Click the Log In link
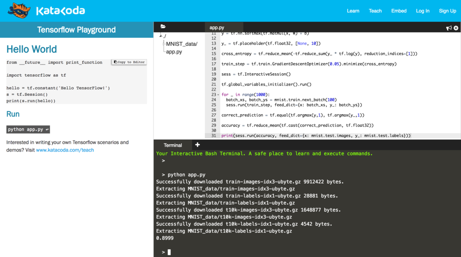The width and height of the screenshot is (461, 257). point(422,11)
